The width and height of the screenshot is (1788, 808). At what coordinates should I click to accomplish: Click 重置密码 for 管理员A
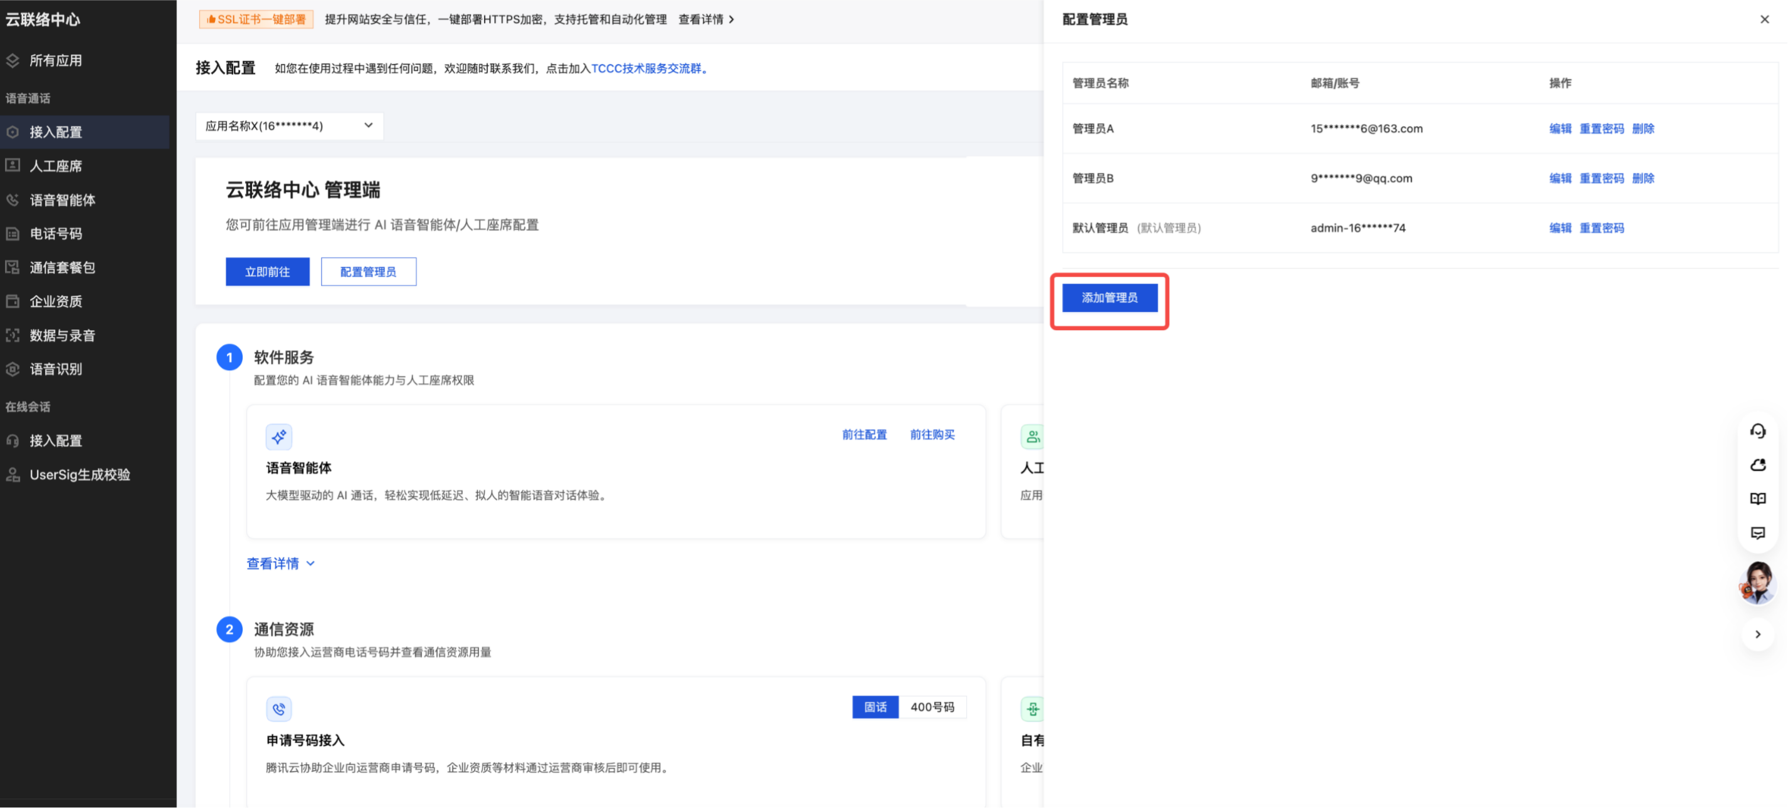tap(1601, 128)
